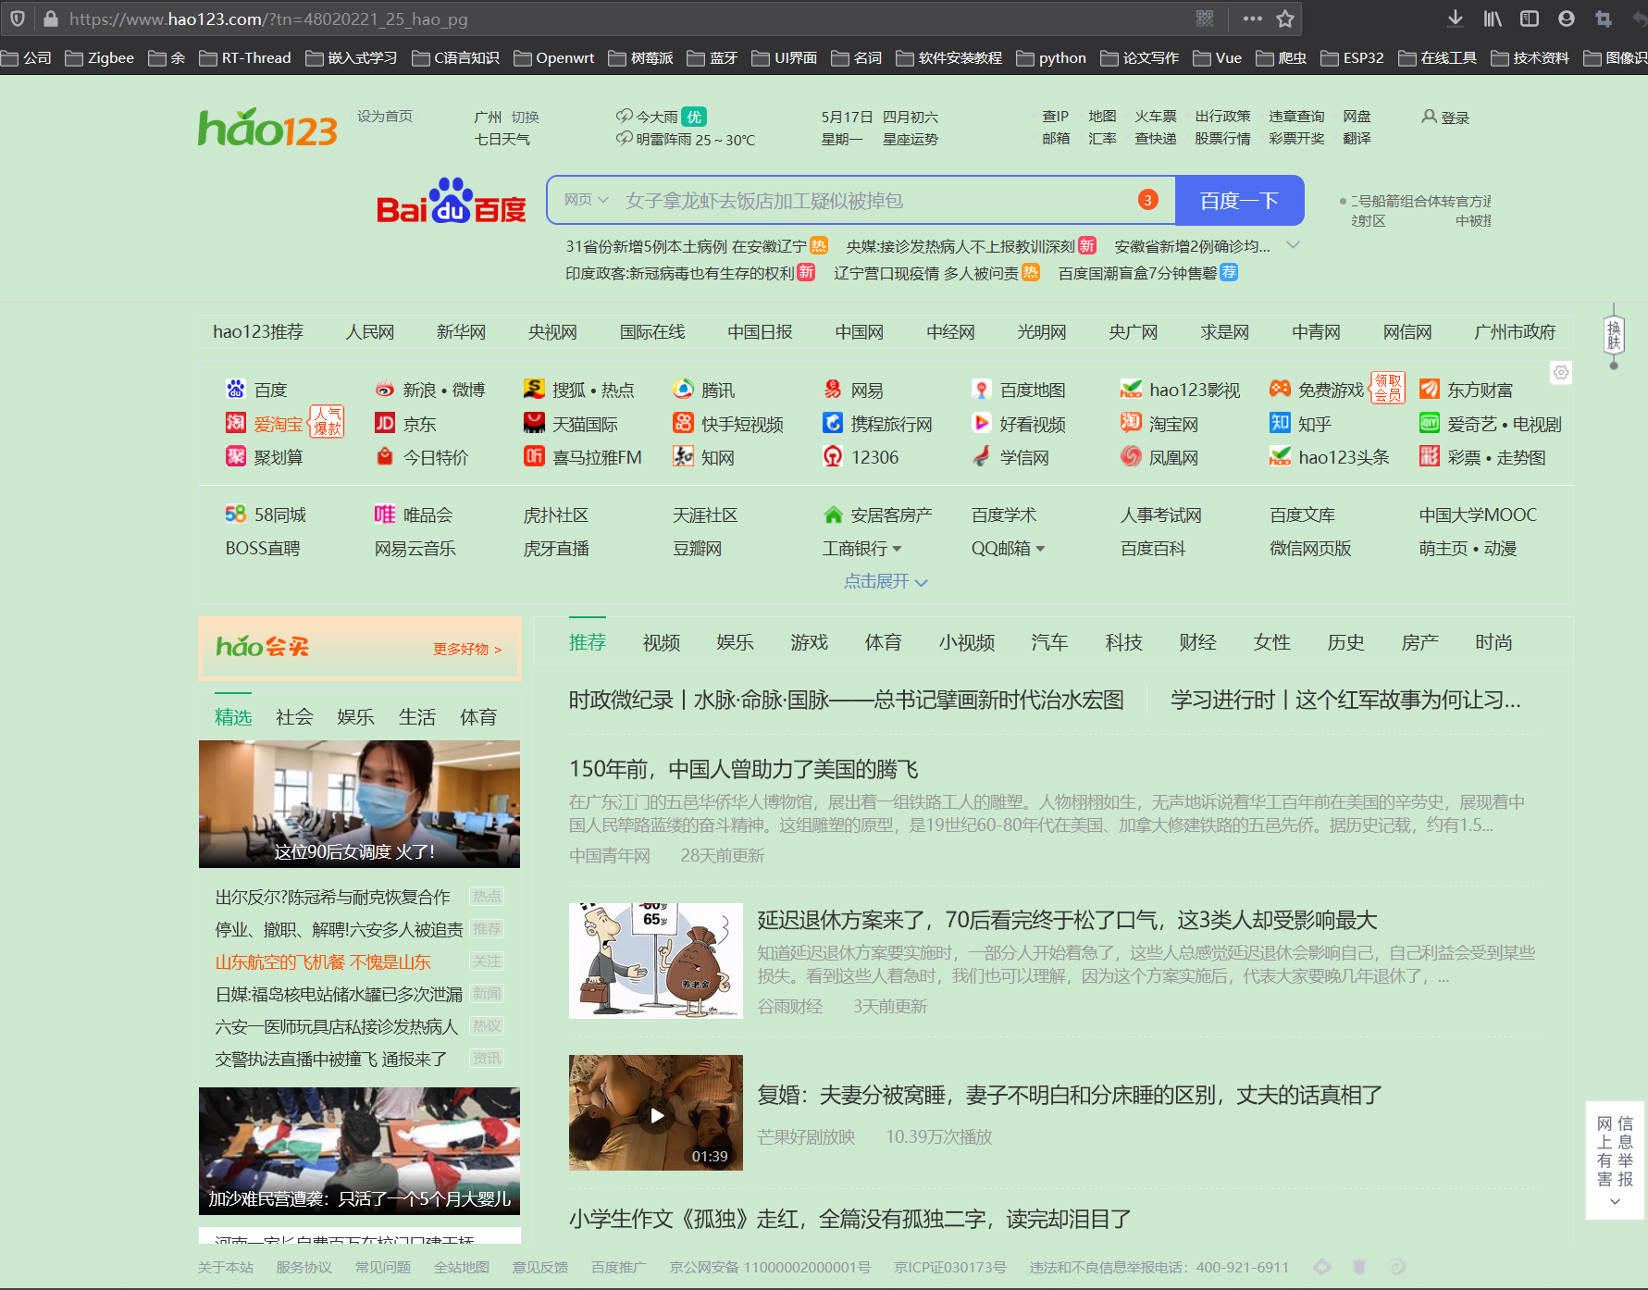
Task: Open the 延迟退休 cartoon thumbnail
Action: point(656,961)
